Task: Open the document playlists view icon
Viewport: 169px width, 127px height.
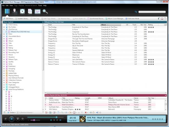Action: [30, 11]
